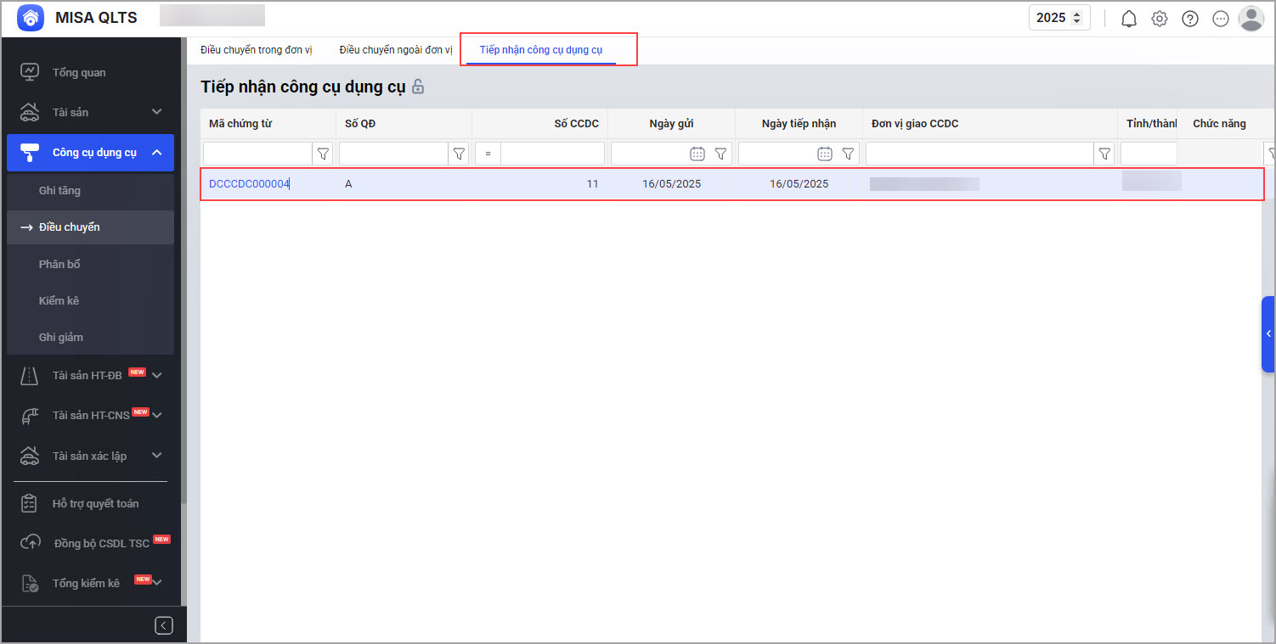1276x644 pixels.
Task: Expand the Tài sản xác lập menu
Action: point(156,456)
